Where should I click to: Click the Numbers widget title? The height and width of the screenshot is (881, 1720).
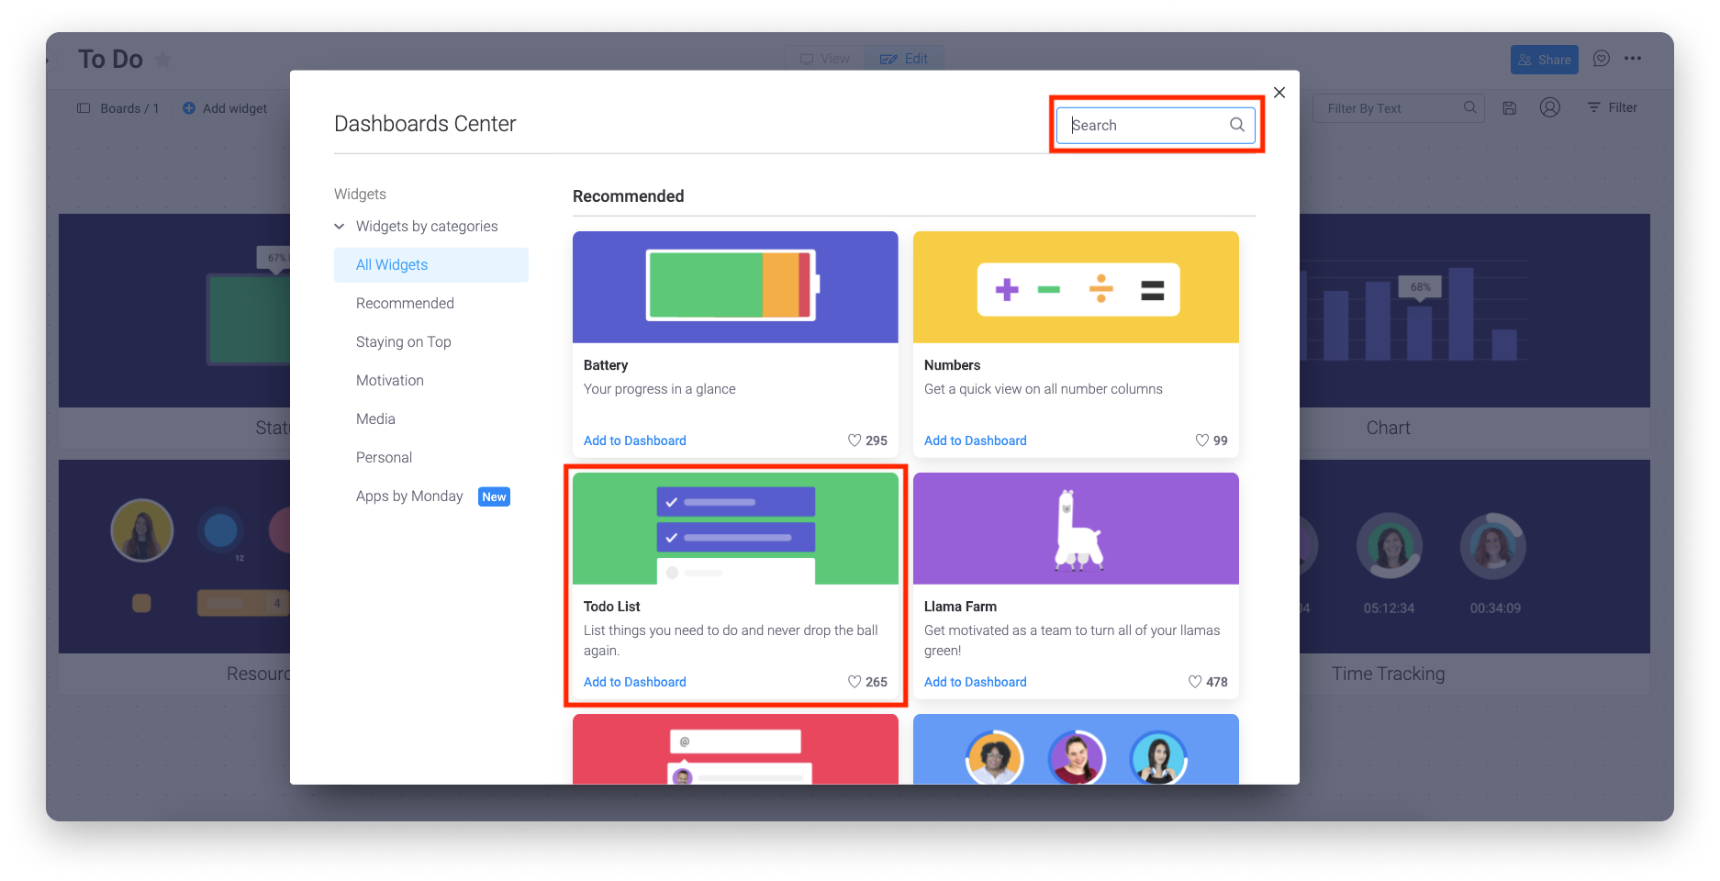[x=952, y=365]
